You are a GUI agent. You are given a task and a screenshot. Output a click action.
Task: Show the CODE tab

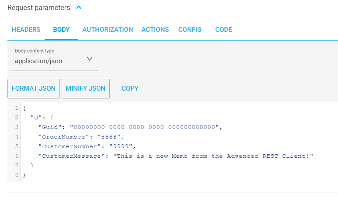[x=223, y=30]
